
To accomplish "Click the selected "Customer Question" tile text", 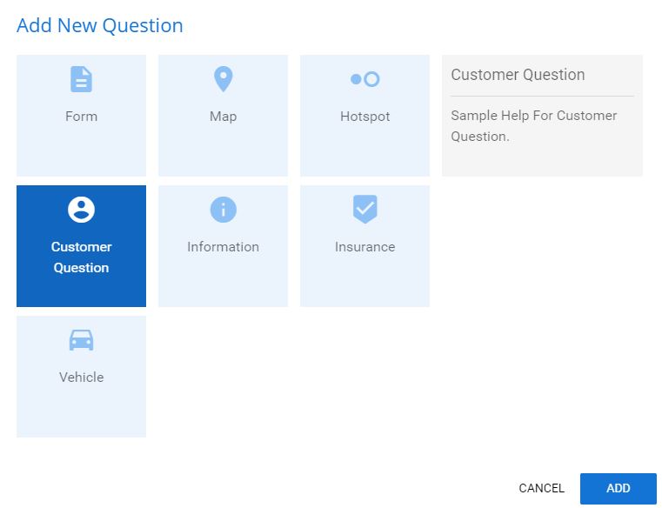I will (x=81, y=257).
